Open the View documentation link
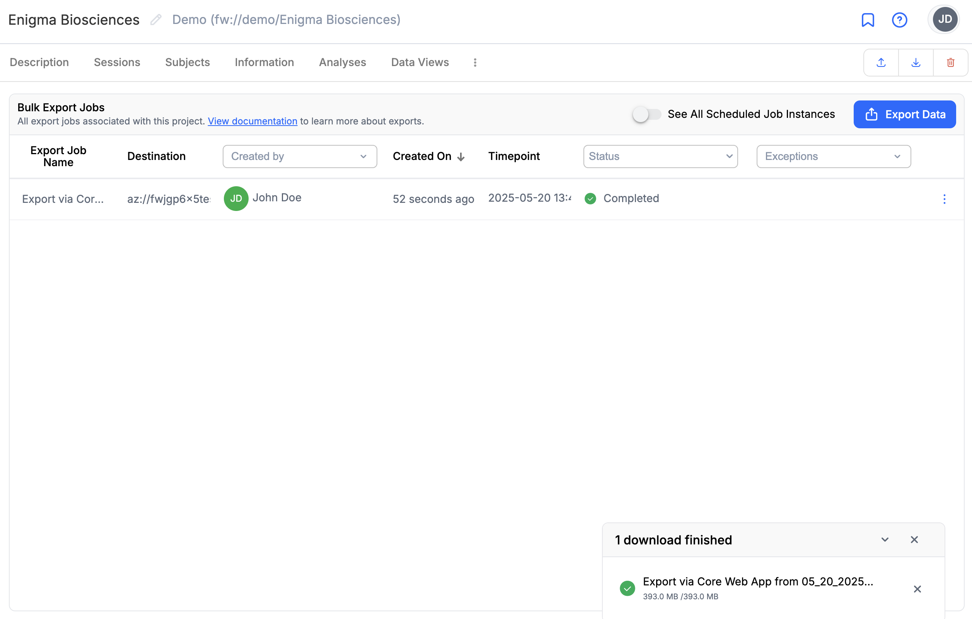The width and height of the screenshot is (972, 619). pos(252,121)
